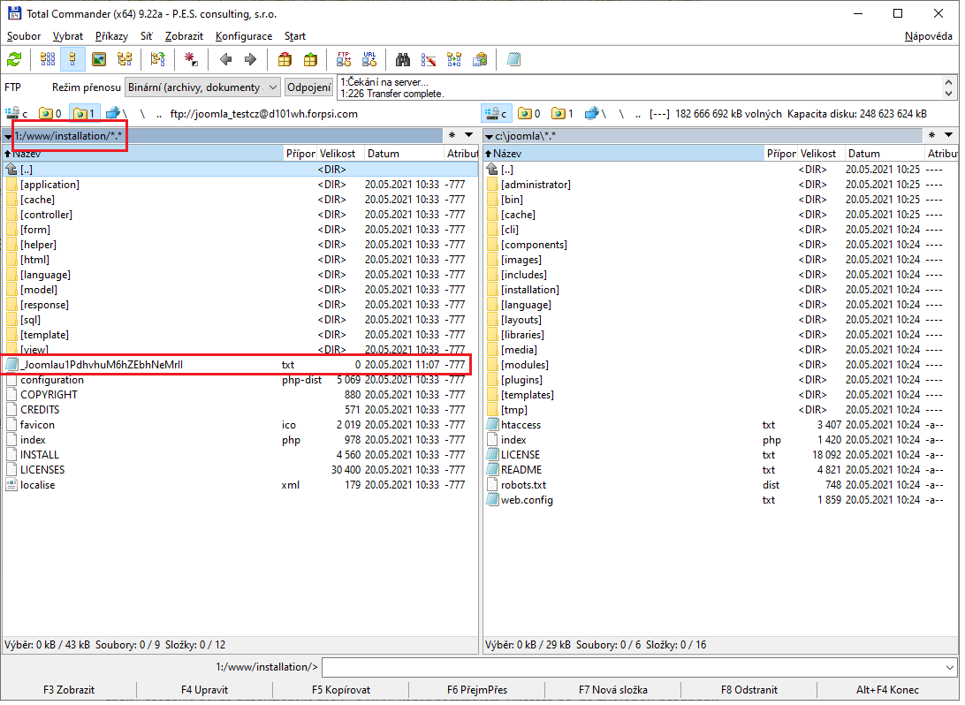This screenshot has width=965, height=705.
Task: Go back using the left arrow icon
Action: pos(225,60)
